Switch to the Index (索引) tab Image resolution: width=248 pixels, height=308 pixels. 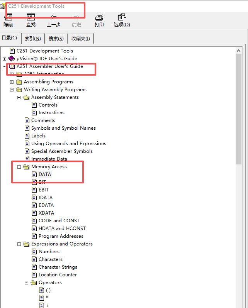(x=33, y=39)
